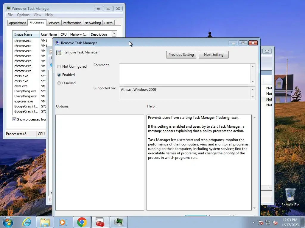Sort processes by Image Name column
Image resolution: width=305 pixels, height=228 pixels.
point(26,34)
